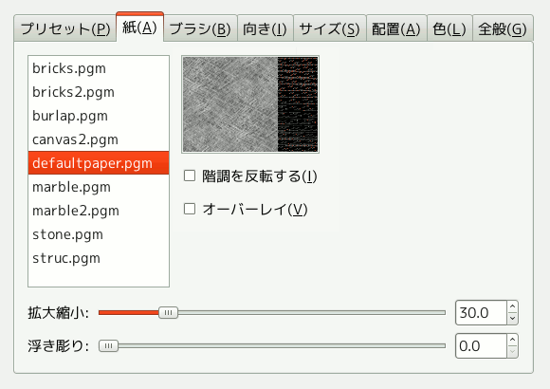The height and width of the screenshot is (389, 550).
Task: Enable 階調を反転する checkbox
Action: point(190,176)
